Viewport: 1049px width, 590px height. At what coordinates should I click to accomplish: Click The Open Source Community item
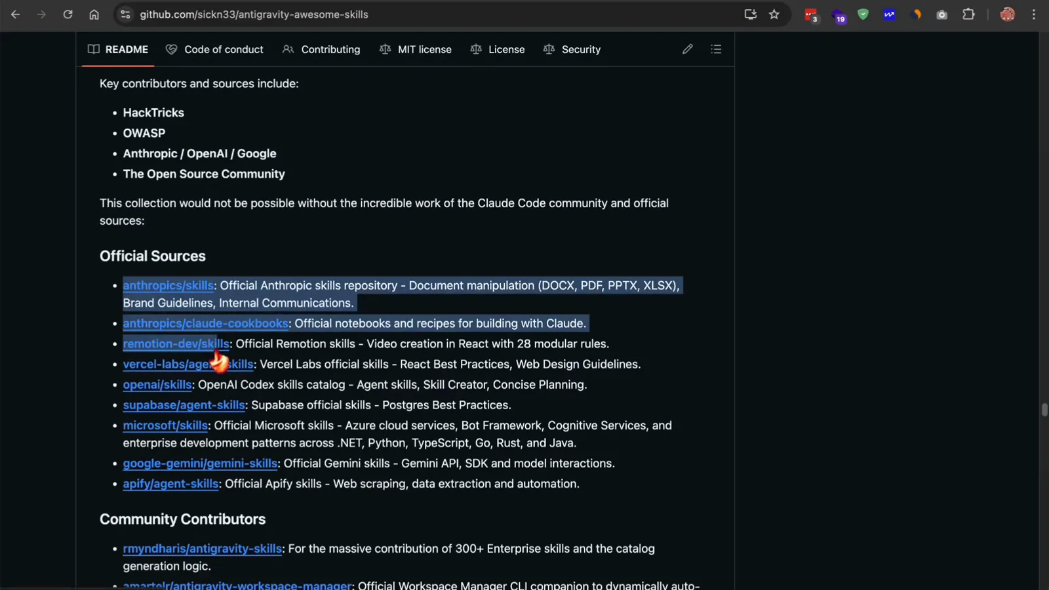(x=204, y=173)
